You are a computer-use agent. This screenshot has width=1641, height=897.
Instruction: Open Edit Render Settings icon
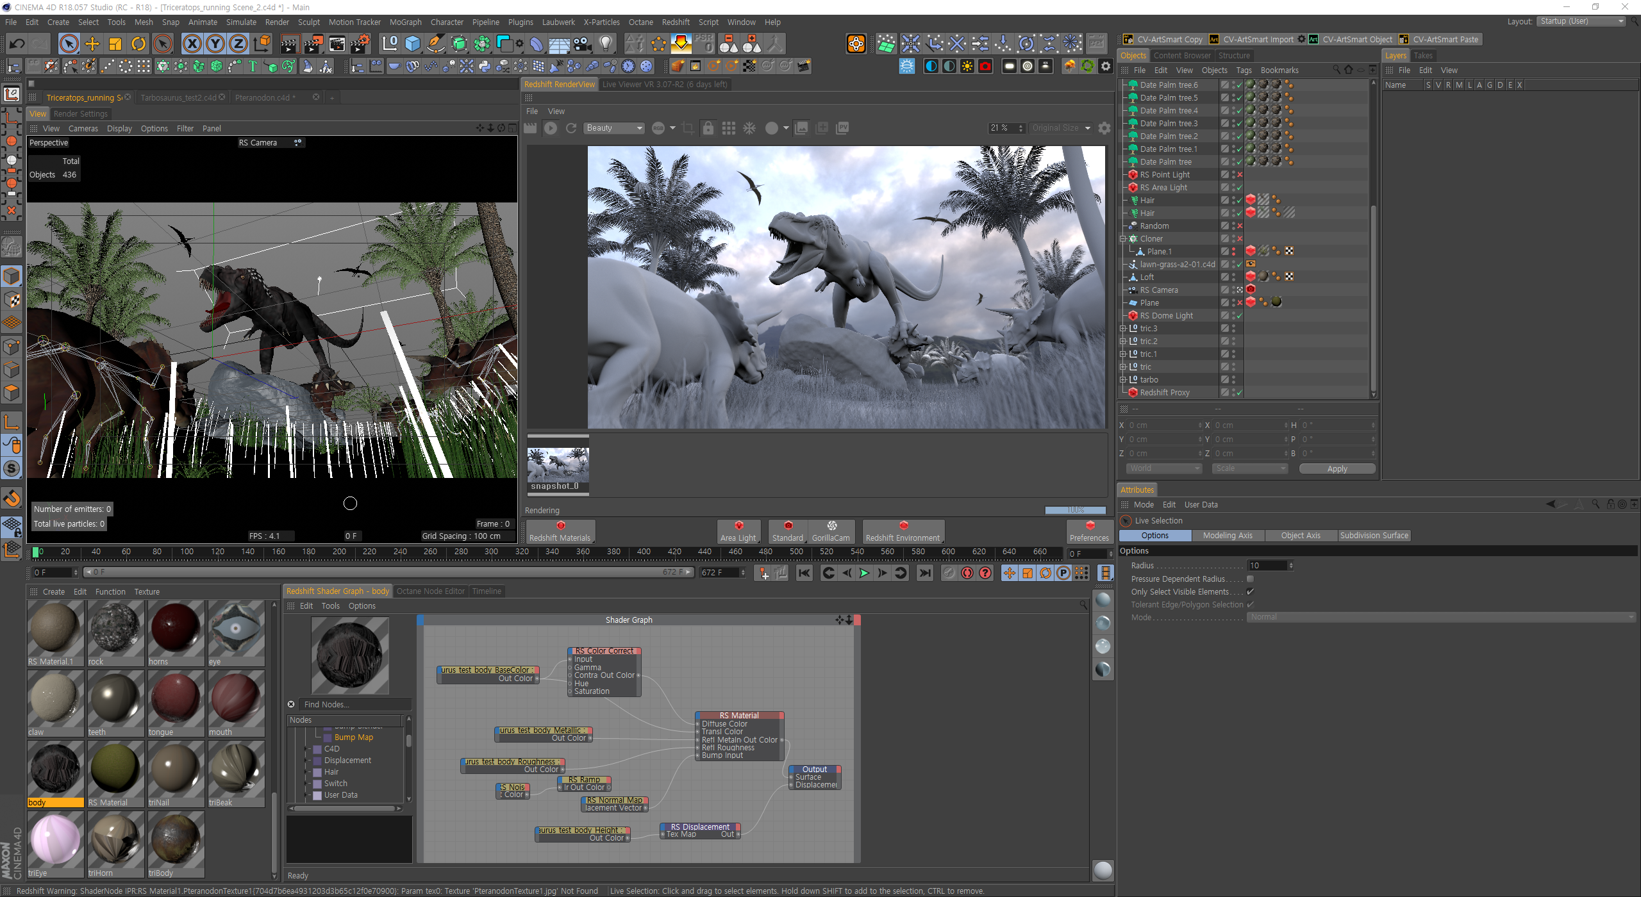(360, 44)
